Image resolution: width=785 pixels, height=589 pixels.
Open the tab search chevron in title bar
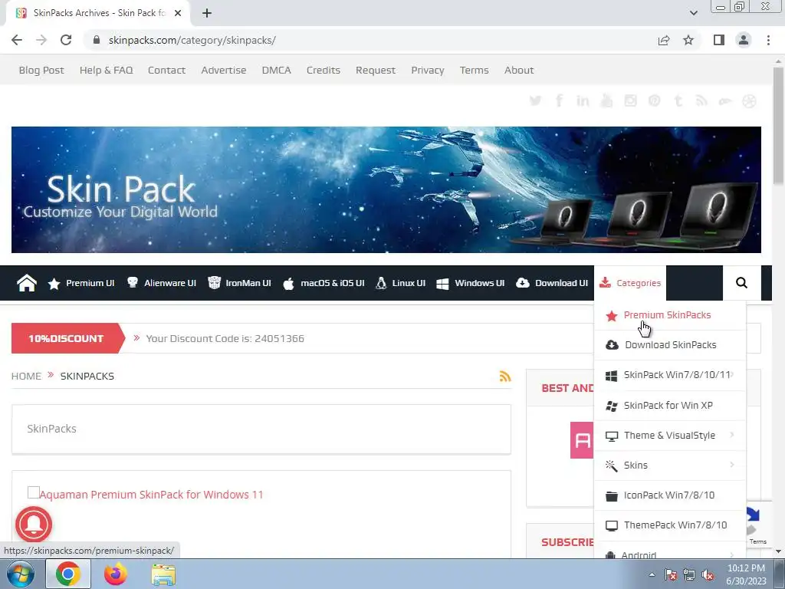coord(693,13)
